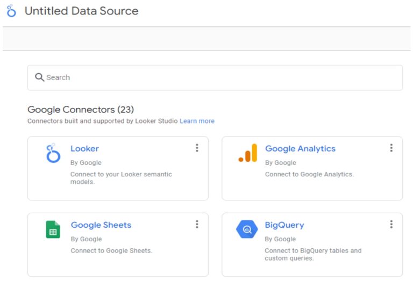Click the Connect to BigQuery tables description
This screenshot has height=281, width=413.
pyautogui.click(x=313, y=254)
